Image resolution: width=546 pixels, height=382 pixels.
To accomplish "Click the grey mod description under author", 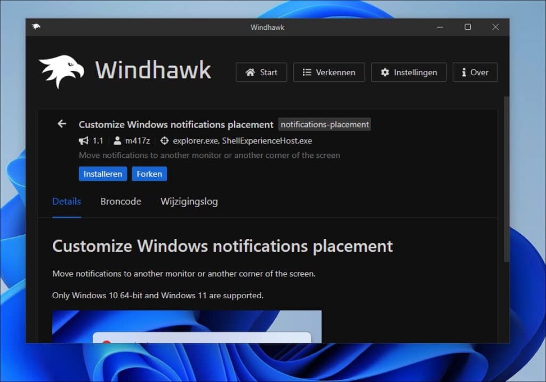I will 209,155.
